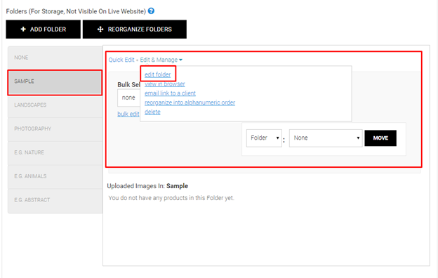Image resolution: width=438 pixels, height=278 pixels.
Task: Open the Quick Edit link
Action: pyautogui.click(x=121, y=60)
